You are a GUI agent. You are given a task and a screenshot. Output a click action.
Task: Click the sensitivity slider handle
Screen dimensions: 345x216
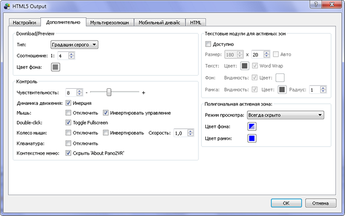coord(109,92)
